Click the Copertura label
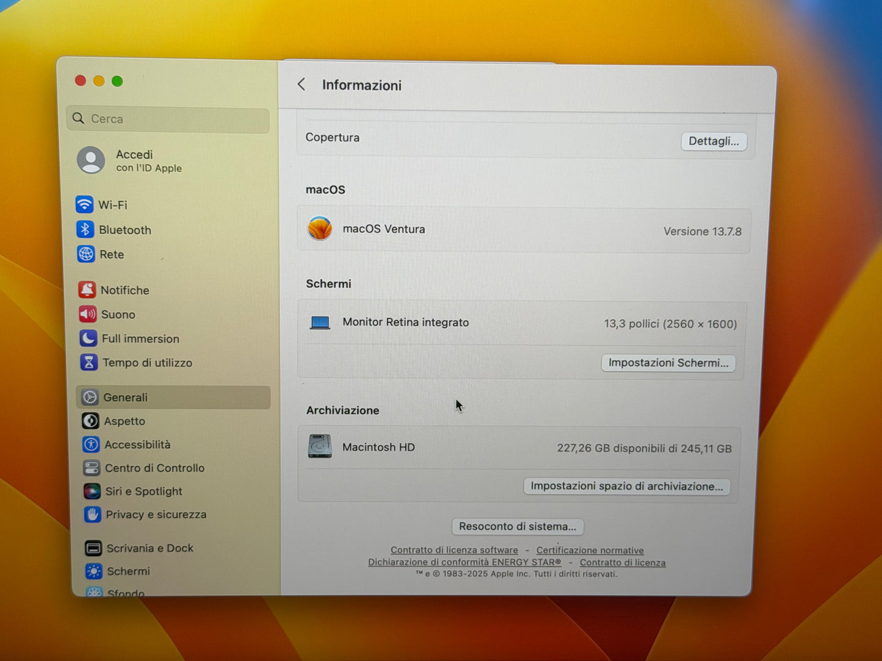882x661 pixels. tap(333, 137)
